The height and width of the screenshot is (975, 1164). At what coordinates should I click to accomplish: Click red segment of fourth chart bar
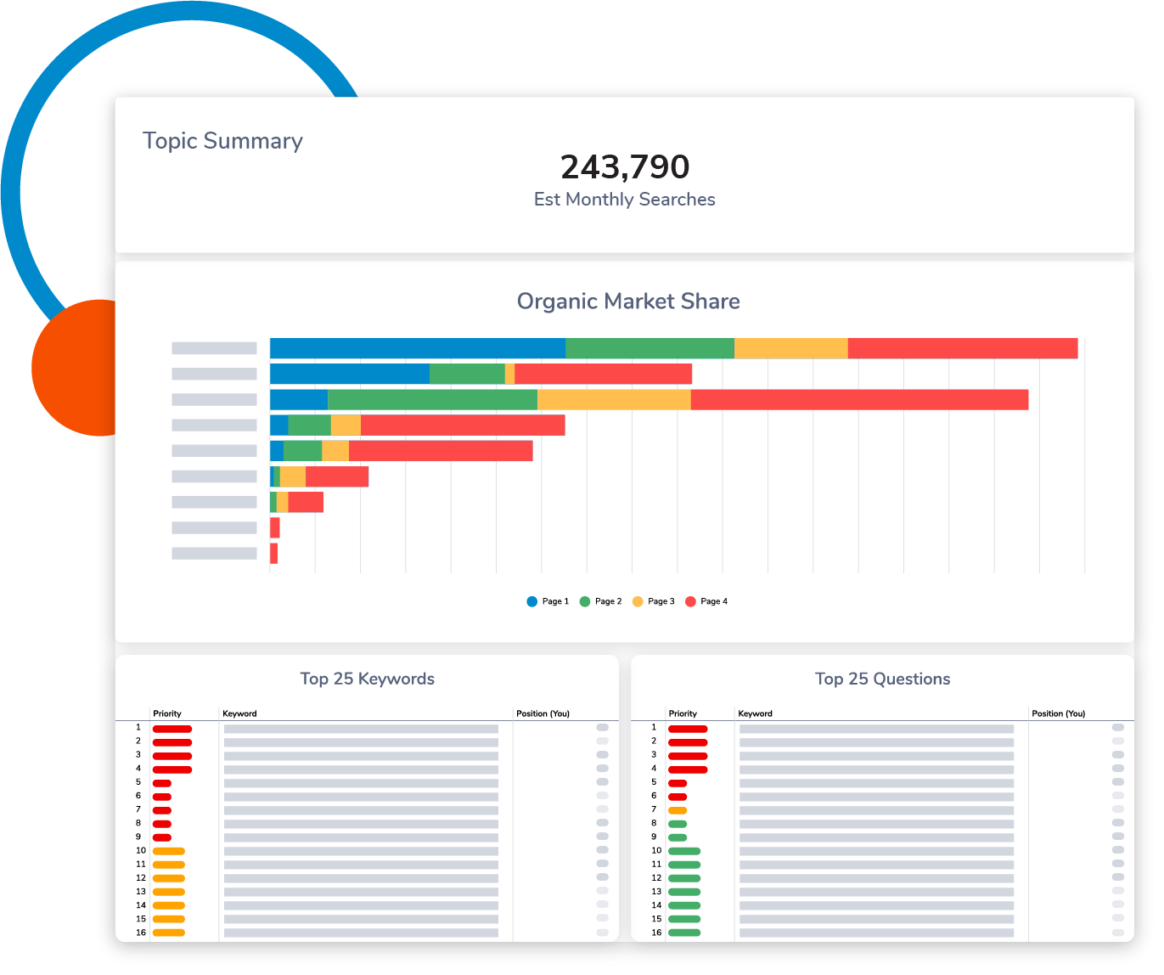point(463,426)
